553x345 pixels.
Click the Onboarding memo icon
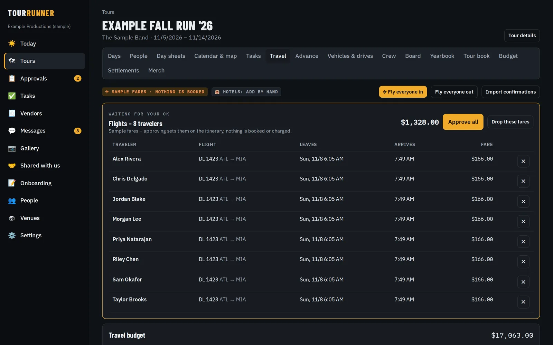click(12, 183)
